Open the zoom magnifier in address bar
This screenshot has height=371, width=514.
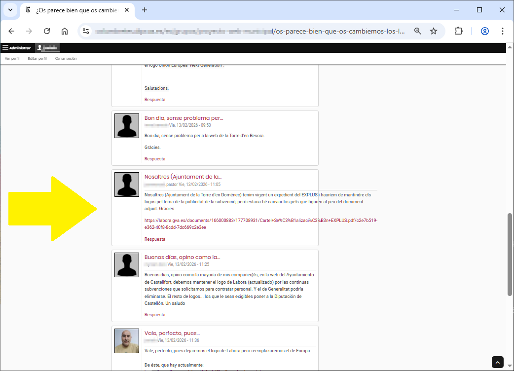point(418,31)
